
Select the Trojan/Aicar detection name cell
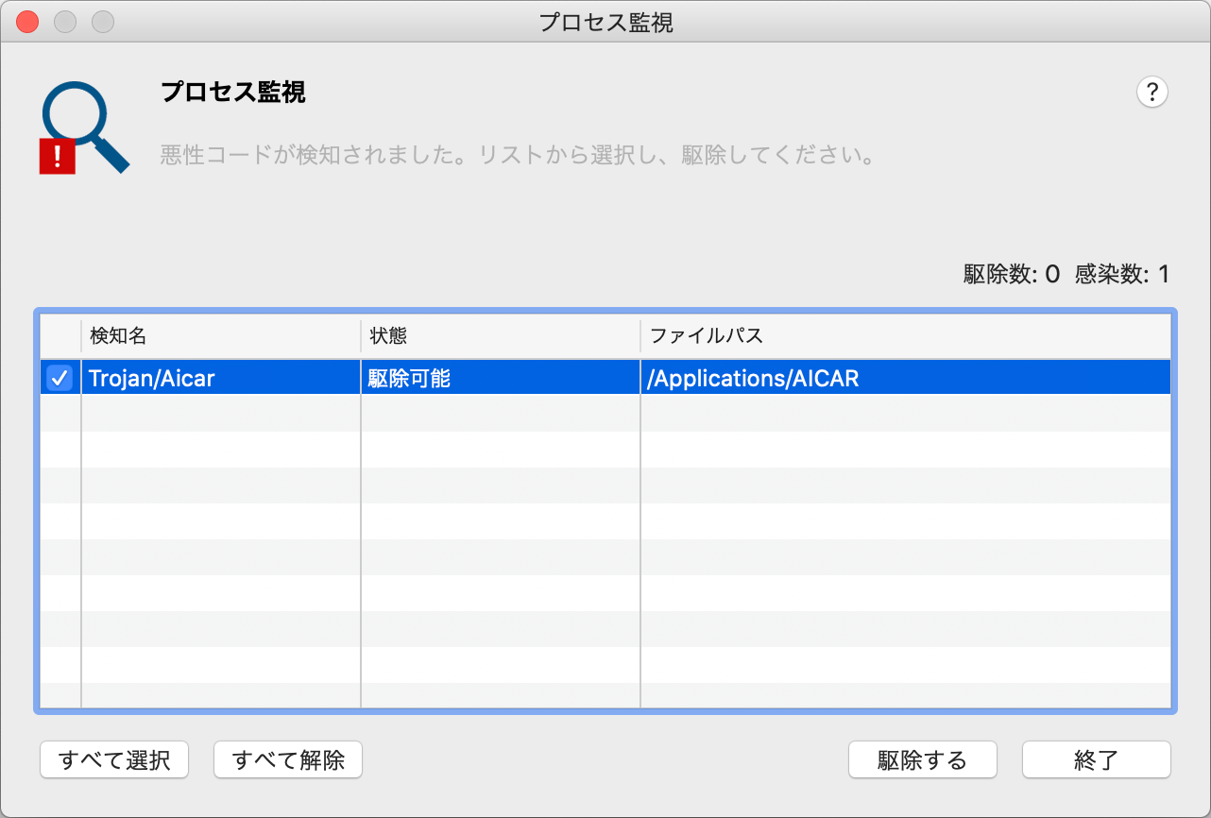(x=221, y=378)
